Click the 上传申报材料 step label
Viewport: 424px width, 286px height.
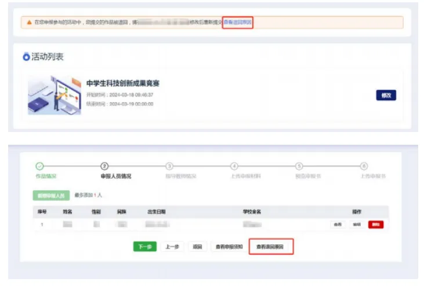coord(246,176)
